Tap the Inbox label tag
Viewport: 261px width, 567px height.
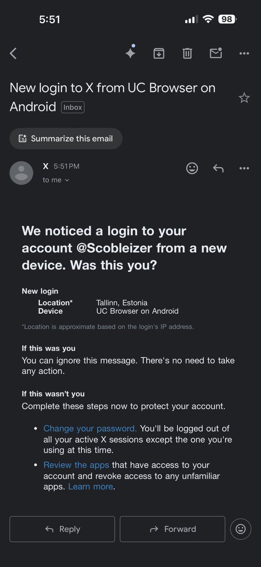point(72,107)
